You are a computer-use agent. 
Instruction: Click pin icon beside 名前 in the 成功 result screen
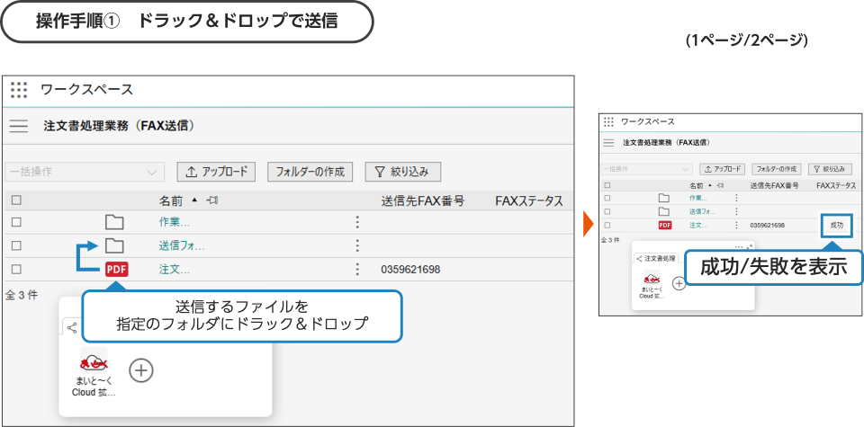[x=721, y=186]
